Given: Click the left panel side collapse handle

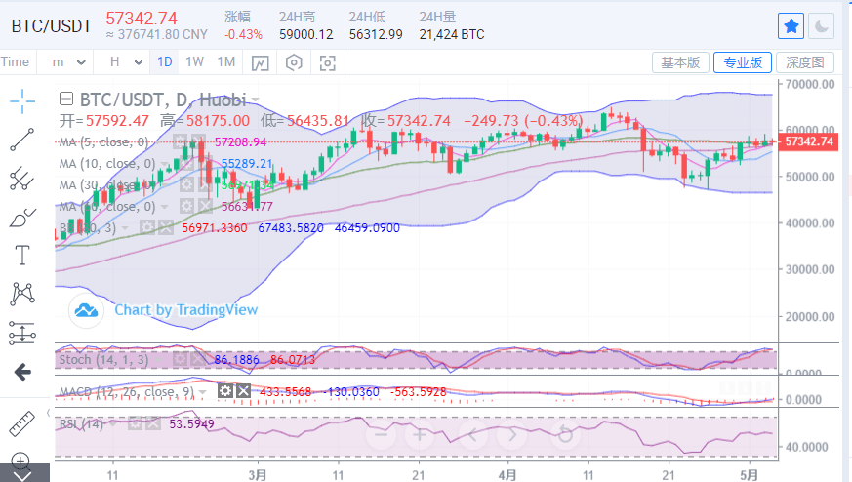Looking at the screenshot, I should pyautogui.click(x=49, y=413).
